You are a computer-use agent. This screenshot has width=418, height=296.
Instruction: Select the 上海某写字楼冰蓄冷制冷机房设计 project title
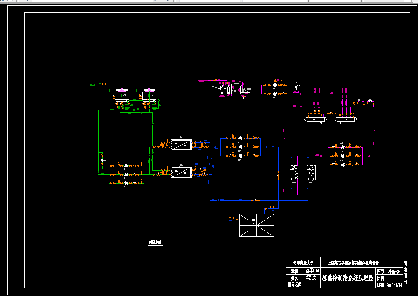point(353,263)
